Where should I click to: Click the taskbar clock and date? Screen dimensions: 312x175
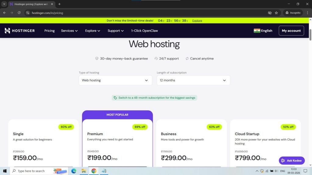(x=293, y=171)
